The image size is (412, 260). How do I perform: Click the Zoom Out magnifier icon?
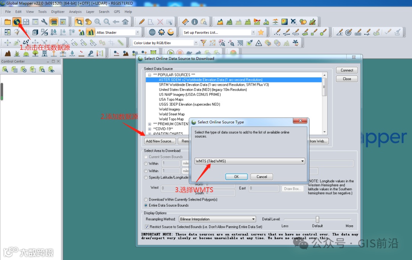tap(107, 22)
